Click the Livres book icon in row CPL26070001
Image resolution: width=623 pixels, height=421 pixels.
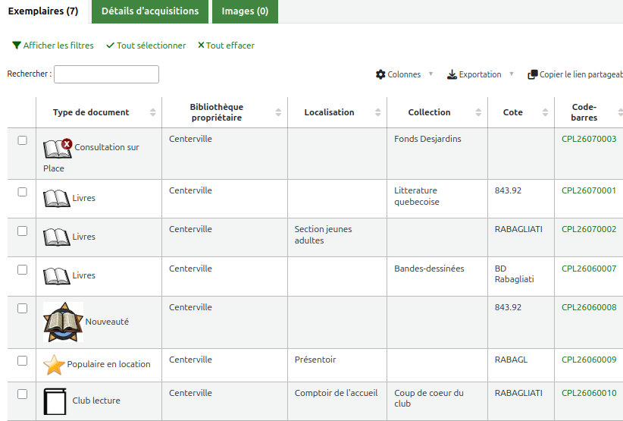tap(57, 198)
